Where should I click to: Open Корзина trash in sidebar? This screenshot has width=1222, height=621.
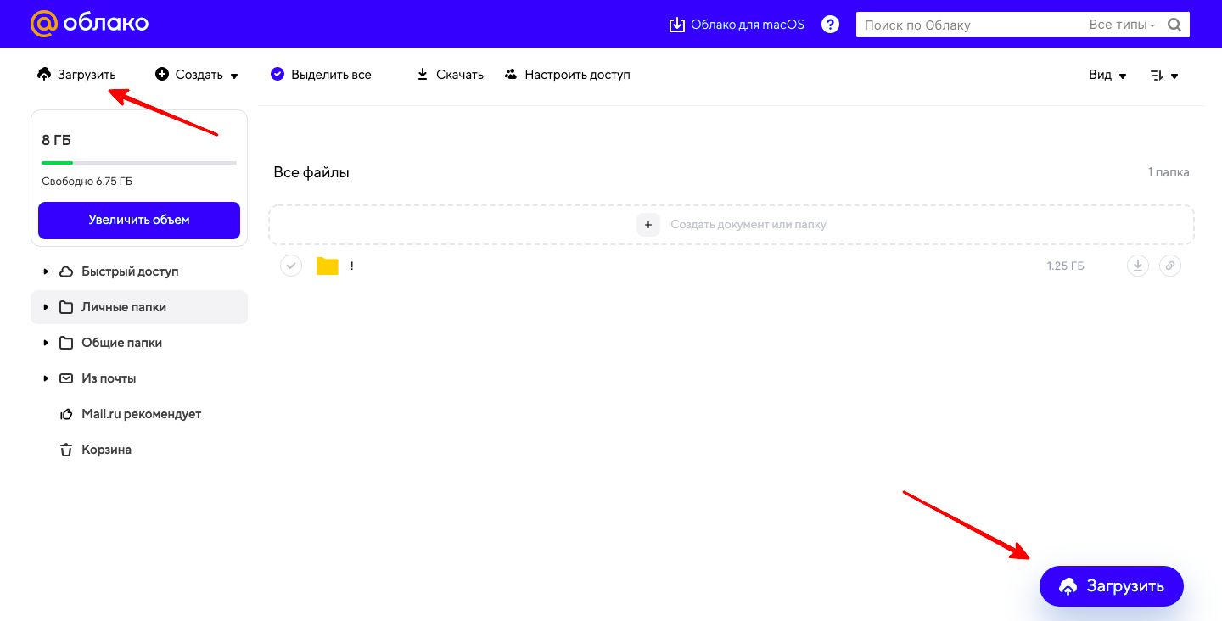(x=106, y=450)
